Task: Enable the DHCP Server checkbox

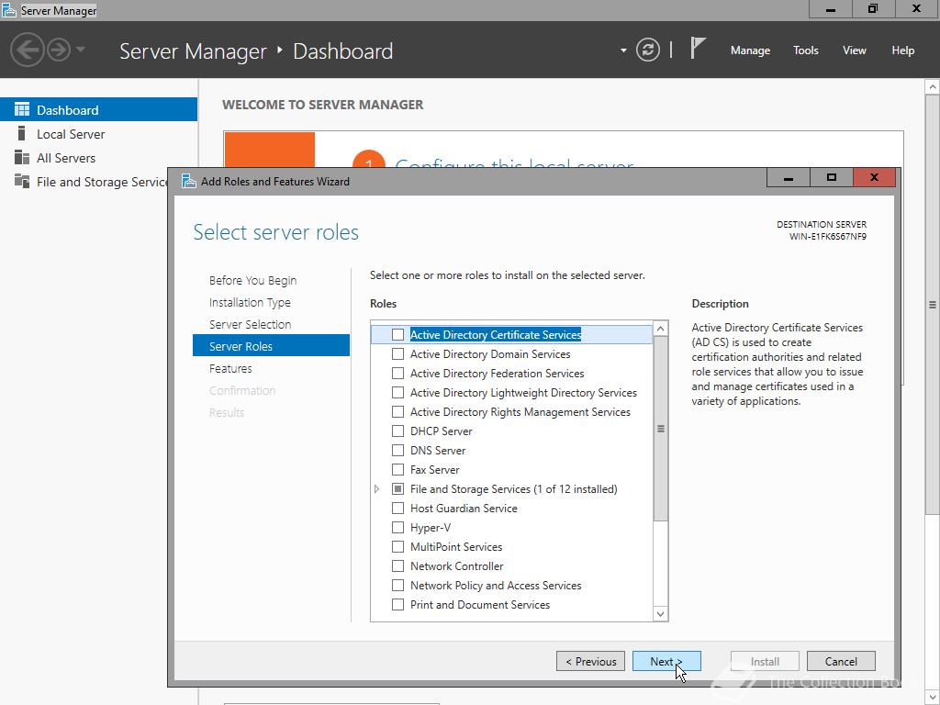Action: [x=397, y=431]
